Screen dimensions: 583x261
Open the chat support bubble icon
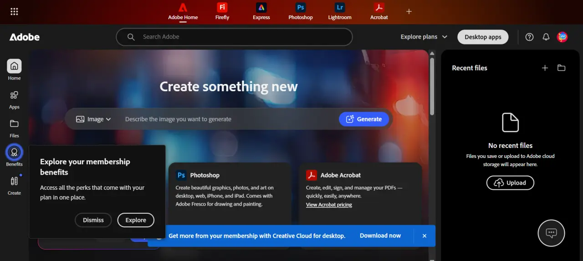[551, 233]
